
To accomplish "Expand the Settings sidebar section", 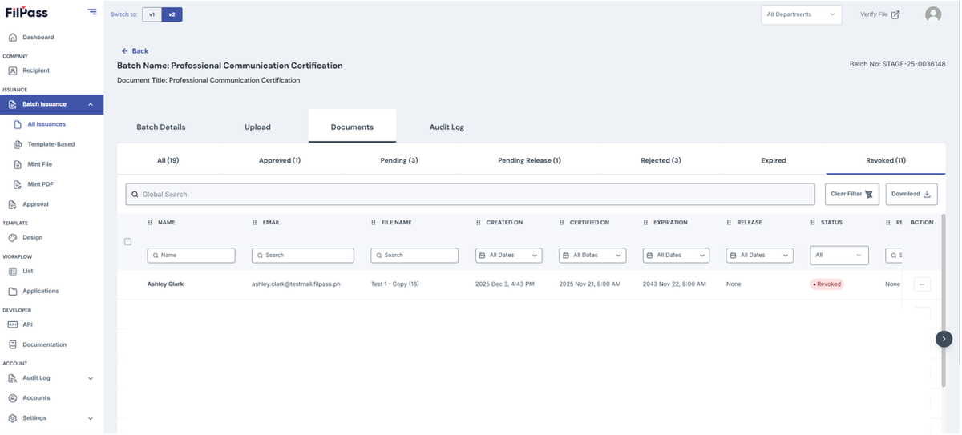I will tap(91, 418).
